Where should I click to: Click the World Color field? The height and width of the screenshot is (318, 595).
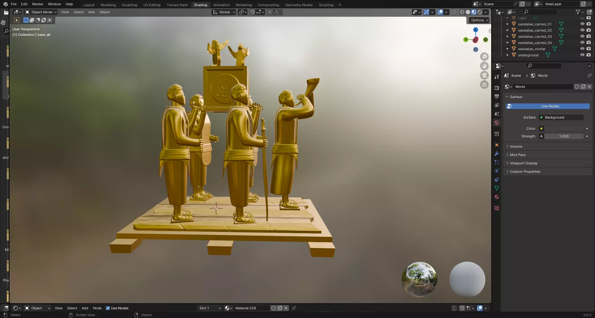pyautogui.click(x=564, y=129)
